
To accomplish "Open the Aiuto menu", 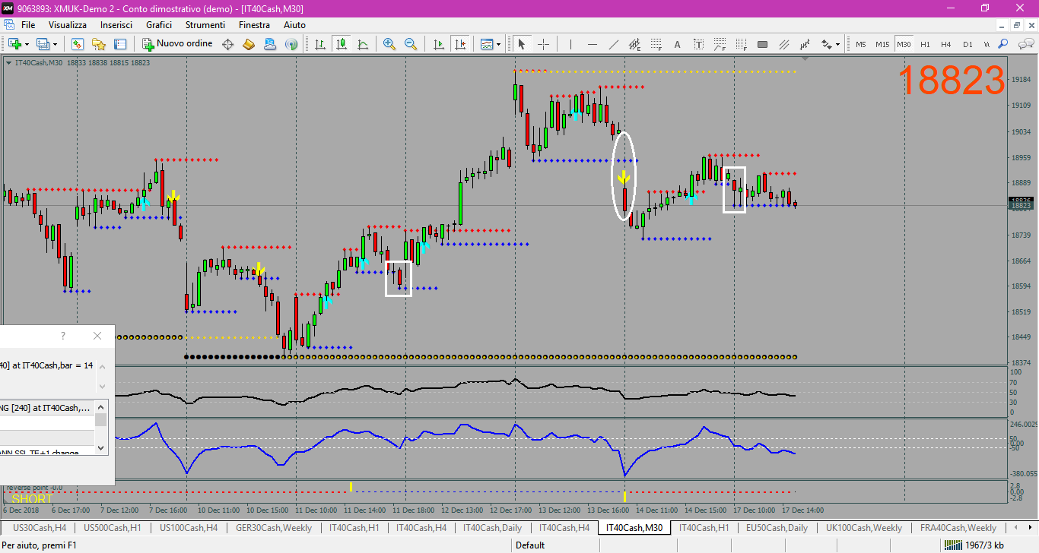I will 294,25.
